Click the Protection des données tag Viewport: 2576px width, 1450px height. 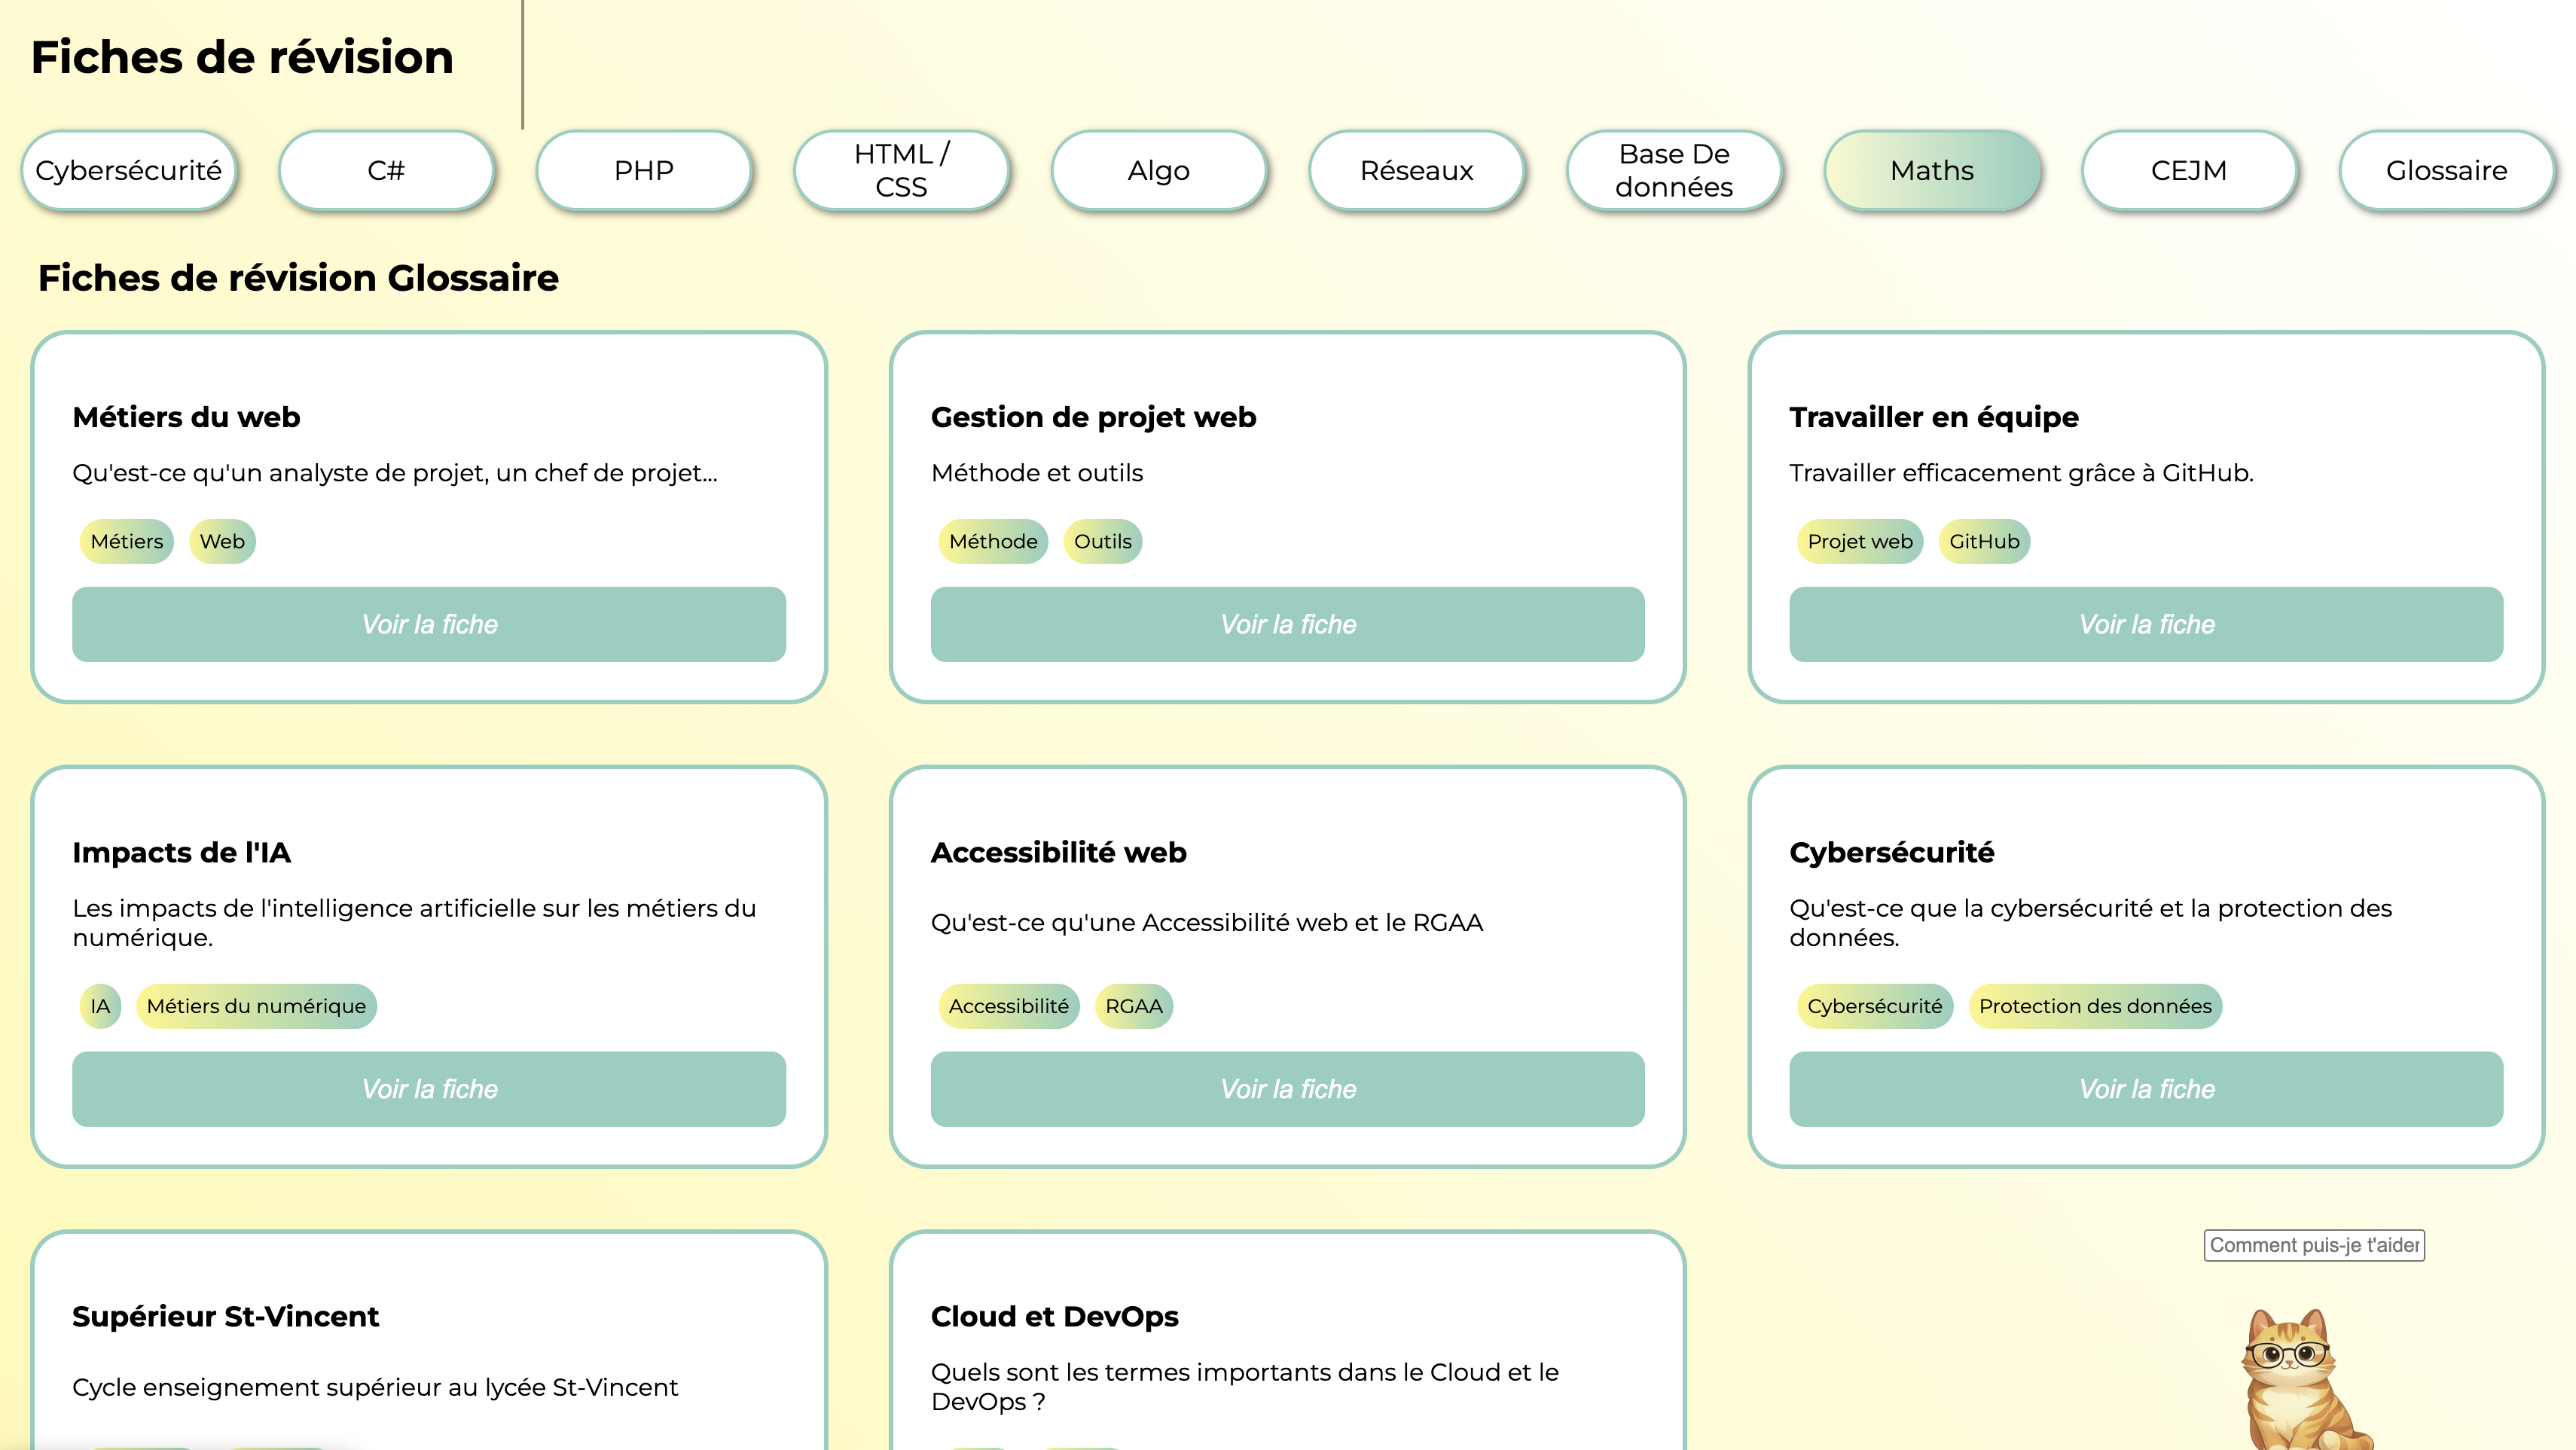coord(2095,1006)
